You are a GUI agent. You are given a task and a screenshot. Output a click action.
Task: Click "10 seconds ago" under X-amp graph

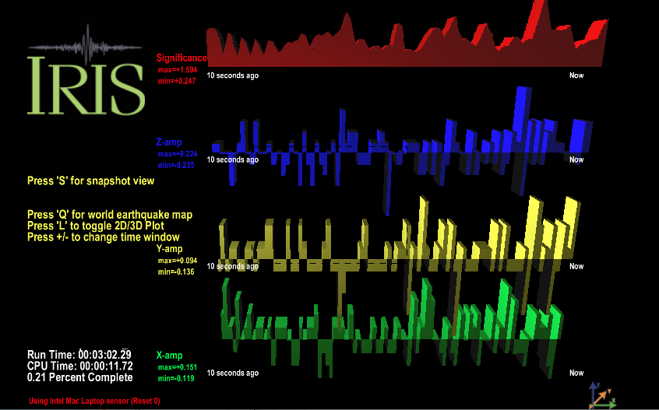(232, 373)
